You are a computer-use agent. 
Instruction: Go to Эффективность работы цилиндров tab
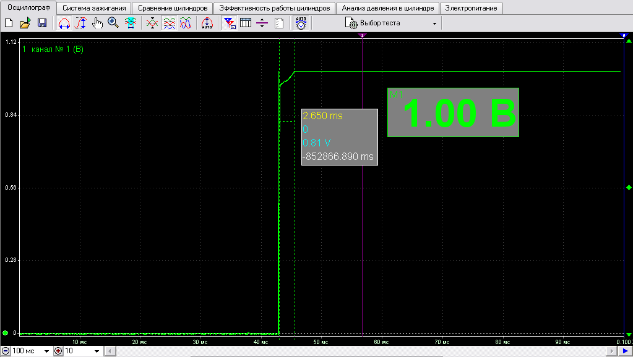pyautogui.click(x=275, y=8)
